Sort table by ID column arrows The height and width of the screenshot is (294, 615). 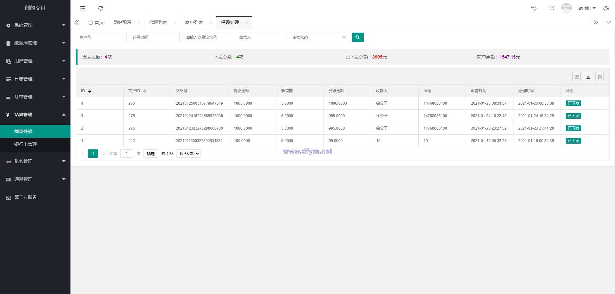pyautogui.click(x=90, y=91)
